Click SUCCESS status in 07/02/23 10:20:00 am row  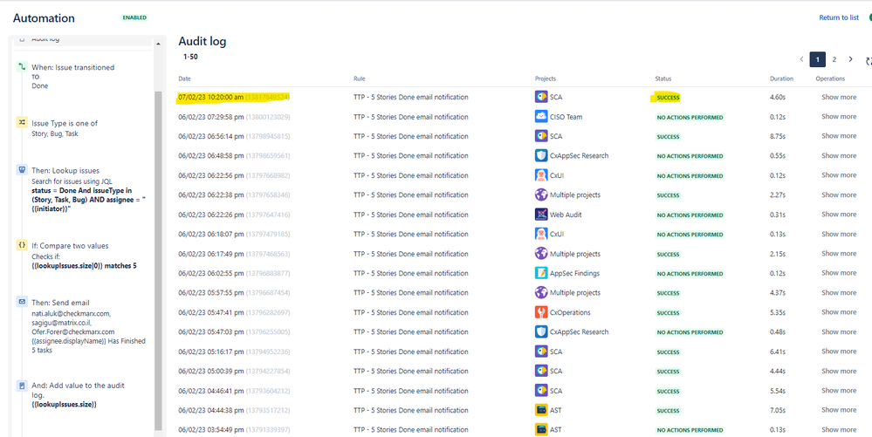[x=668, y=98]
